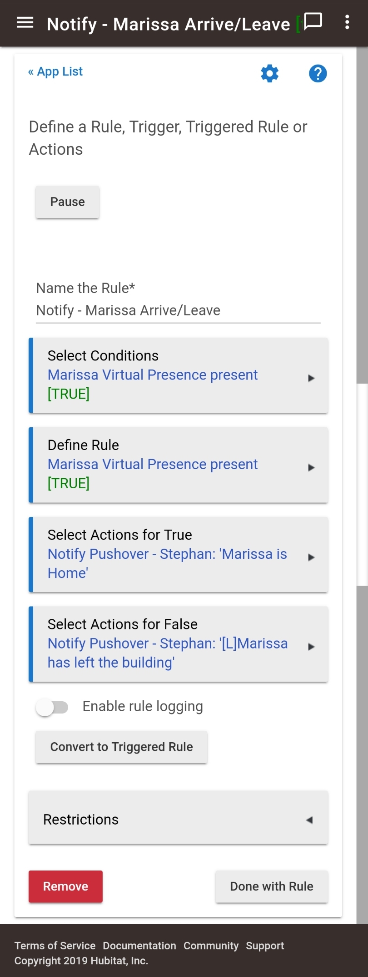The height and width of the screenshot is (977, 368).
Task: Click the red Remove button
Action: [65, 886]
